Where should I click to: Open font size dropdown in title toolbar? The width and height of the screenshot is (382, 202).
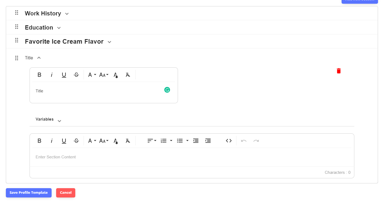pyautogui.click(x=104, y=75)
